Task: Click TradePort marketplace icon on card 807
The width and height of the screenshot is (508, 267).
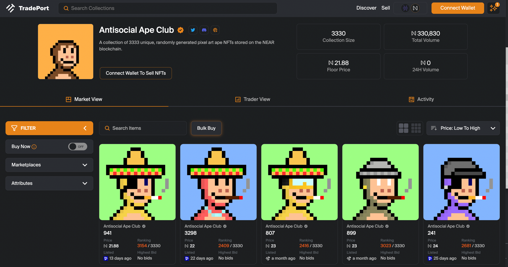Action: click(x=268, y=258)
